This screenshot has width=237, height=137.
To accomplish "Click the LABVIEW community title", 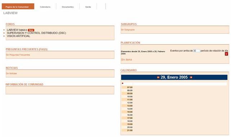I will 10,13.
